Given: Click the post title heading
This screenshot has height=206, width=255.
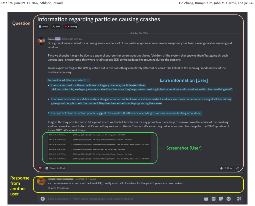Looking at the screenshot, I should point(99,19).
